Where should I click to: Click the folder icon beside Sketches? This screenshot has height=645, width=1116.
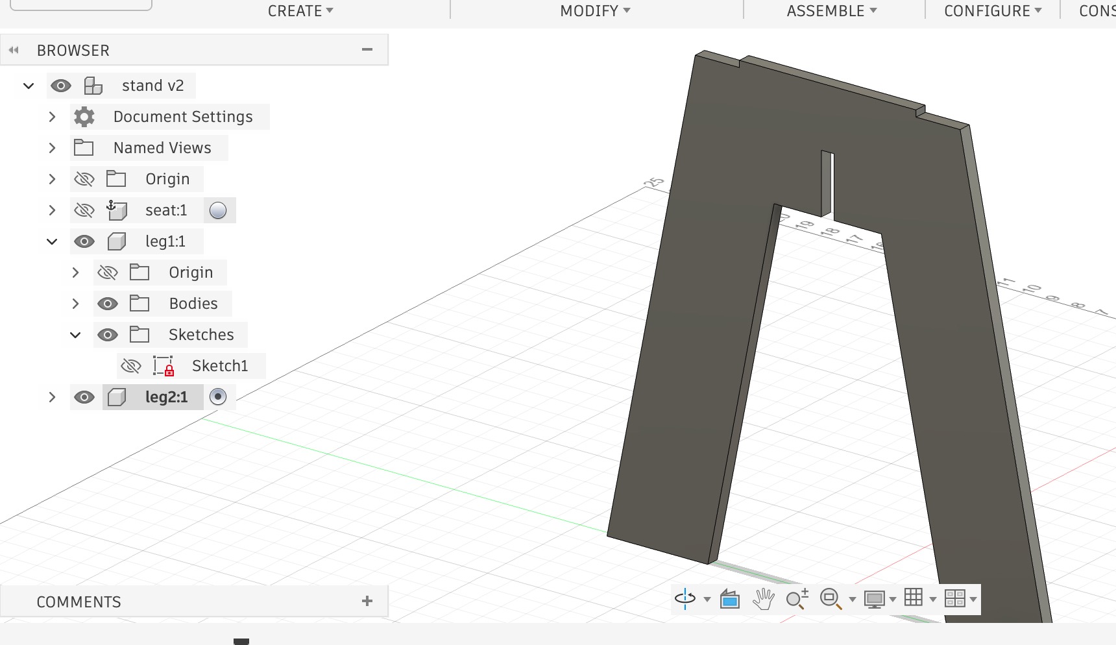139,335
